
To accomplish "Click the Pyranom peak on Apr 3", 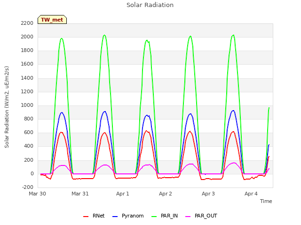I will (x=233, y=111).
